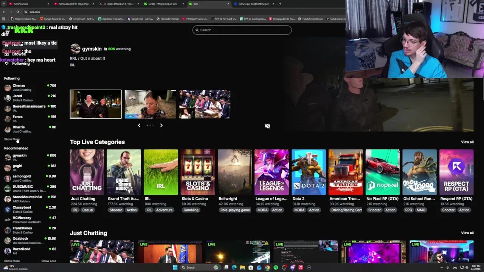Open the Slots & Casino category cover
484x272 pixels.
click(x=198, y=172)
